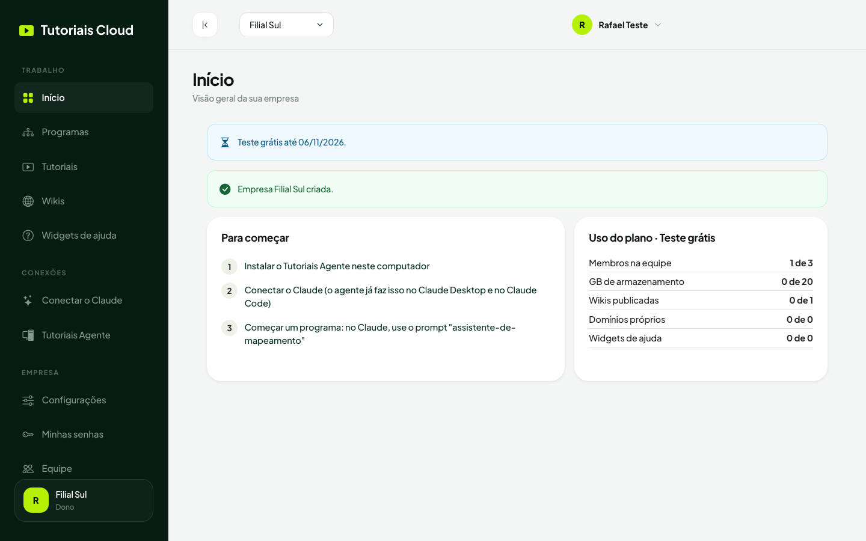This screenshot has height=541, width=866.
Task: Go to Minhas senhas
Action: [84, 435]
